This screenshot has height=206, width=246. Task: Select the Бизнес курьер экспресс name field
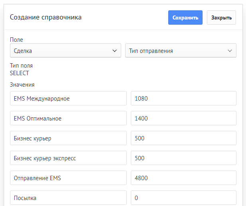pos(68,158)
